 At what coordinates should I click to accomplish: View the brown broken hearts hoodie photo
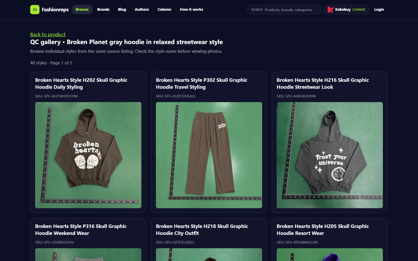pos(88,155)
